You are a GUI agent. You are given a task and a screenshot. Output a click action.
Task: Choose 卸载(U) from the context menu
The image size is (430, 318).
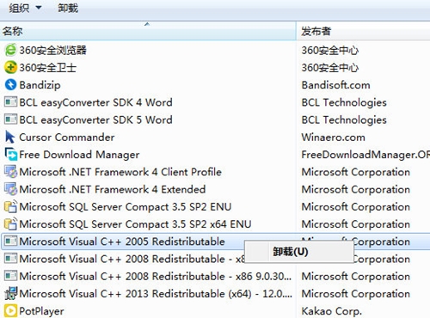click(298, 252)
